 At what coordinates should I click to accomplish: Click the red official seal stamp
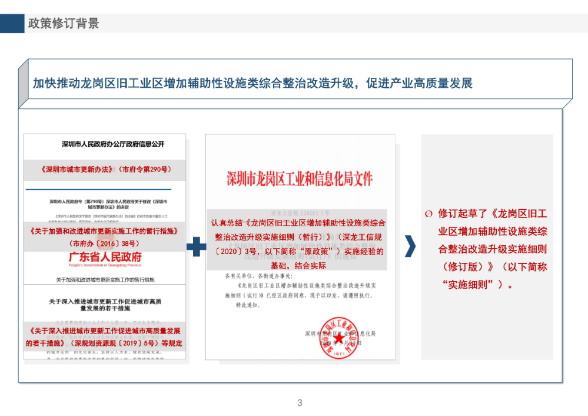click(x=339, y=338)
